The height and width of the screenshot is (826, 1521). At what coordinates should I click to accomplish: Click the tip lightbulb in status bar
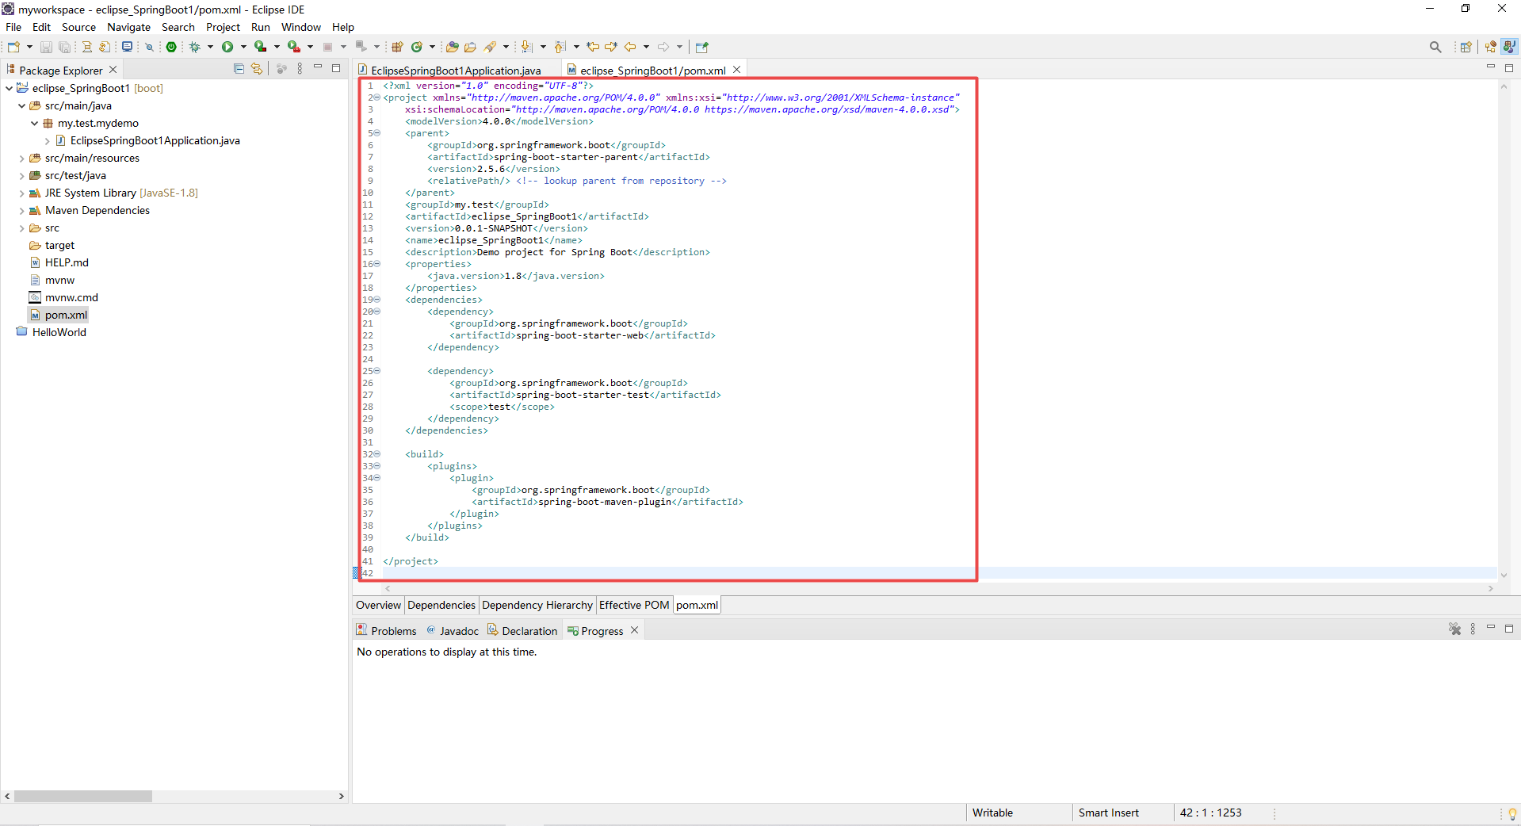[x=1512, y=813]
